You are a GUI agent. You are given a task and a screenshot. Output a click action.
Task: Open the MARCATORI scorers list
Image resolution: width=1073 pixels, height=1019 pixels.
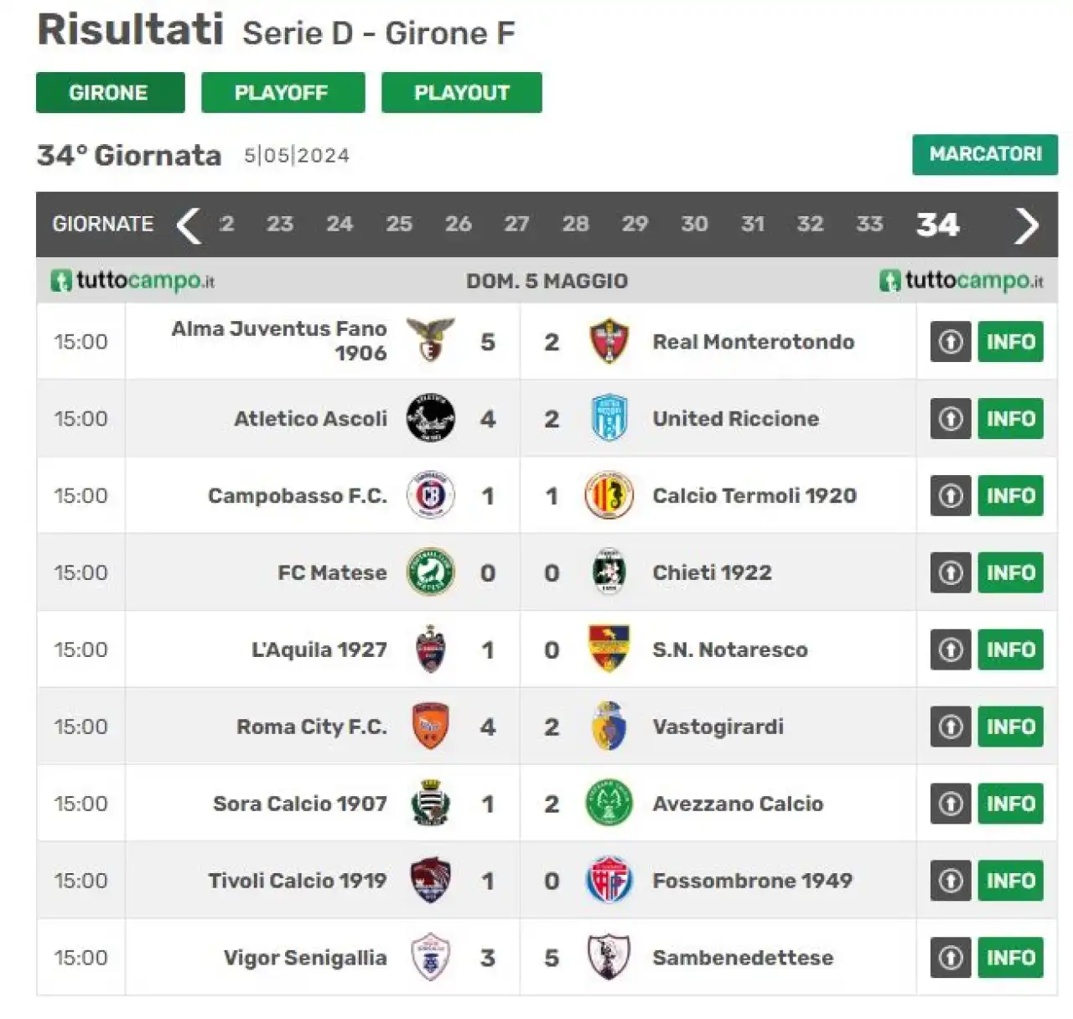point(985,154)
